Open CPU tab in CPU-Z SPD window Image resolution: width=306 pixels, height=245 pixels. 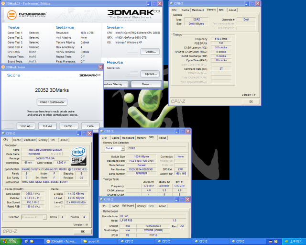click(104, 138)
